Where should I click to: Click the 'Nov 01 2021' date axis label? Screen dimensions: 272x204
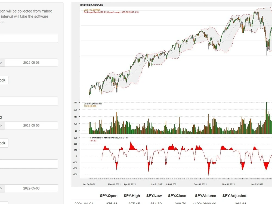click(x=228, y=184)
